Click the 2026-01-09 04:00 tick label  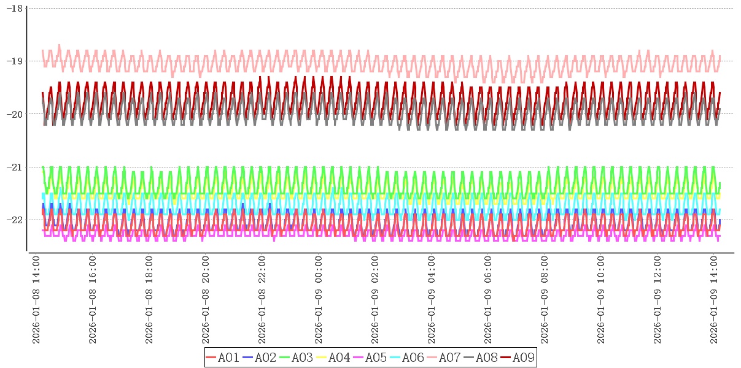(x=432, y=299)
